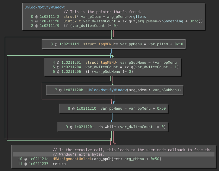The image size is (219, 171).
Task: Select address 1c021121c
Action: point(39,159)
